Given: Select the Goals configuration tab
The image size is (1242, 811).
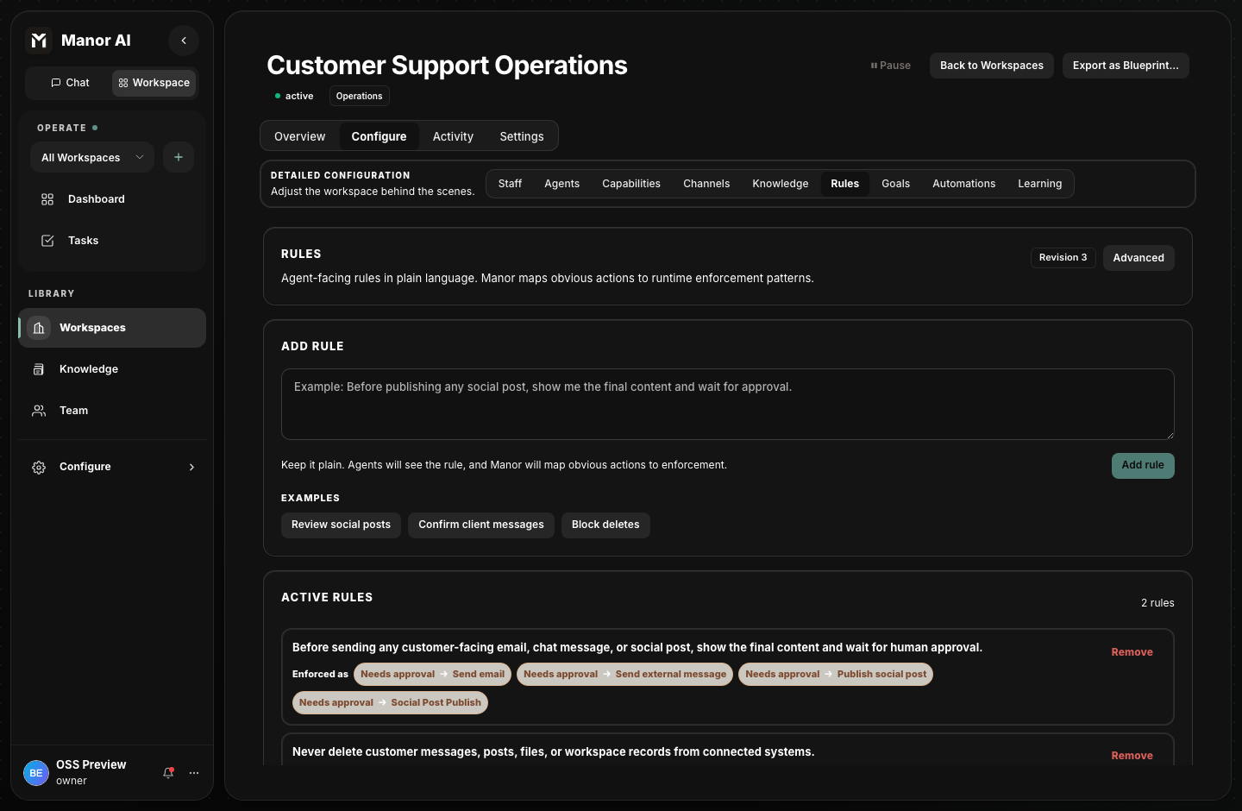Looking at the screenshot, I should [x=896, y=184].
